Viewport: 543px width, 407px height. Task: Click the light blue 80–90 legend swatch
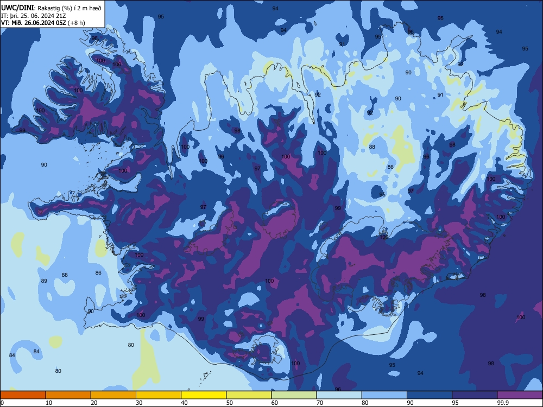pos(384,395)
